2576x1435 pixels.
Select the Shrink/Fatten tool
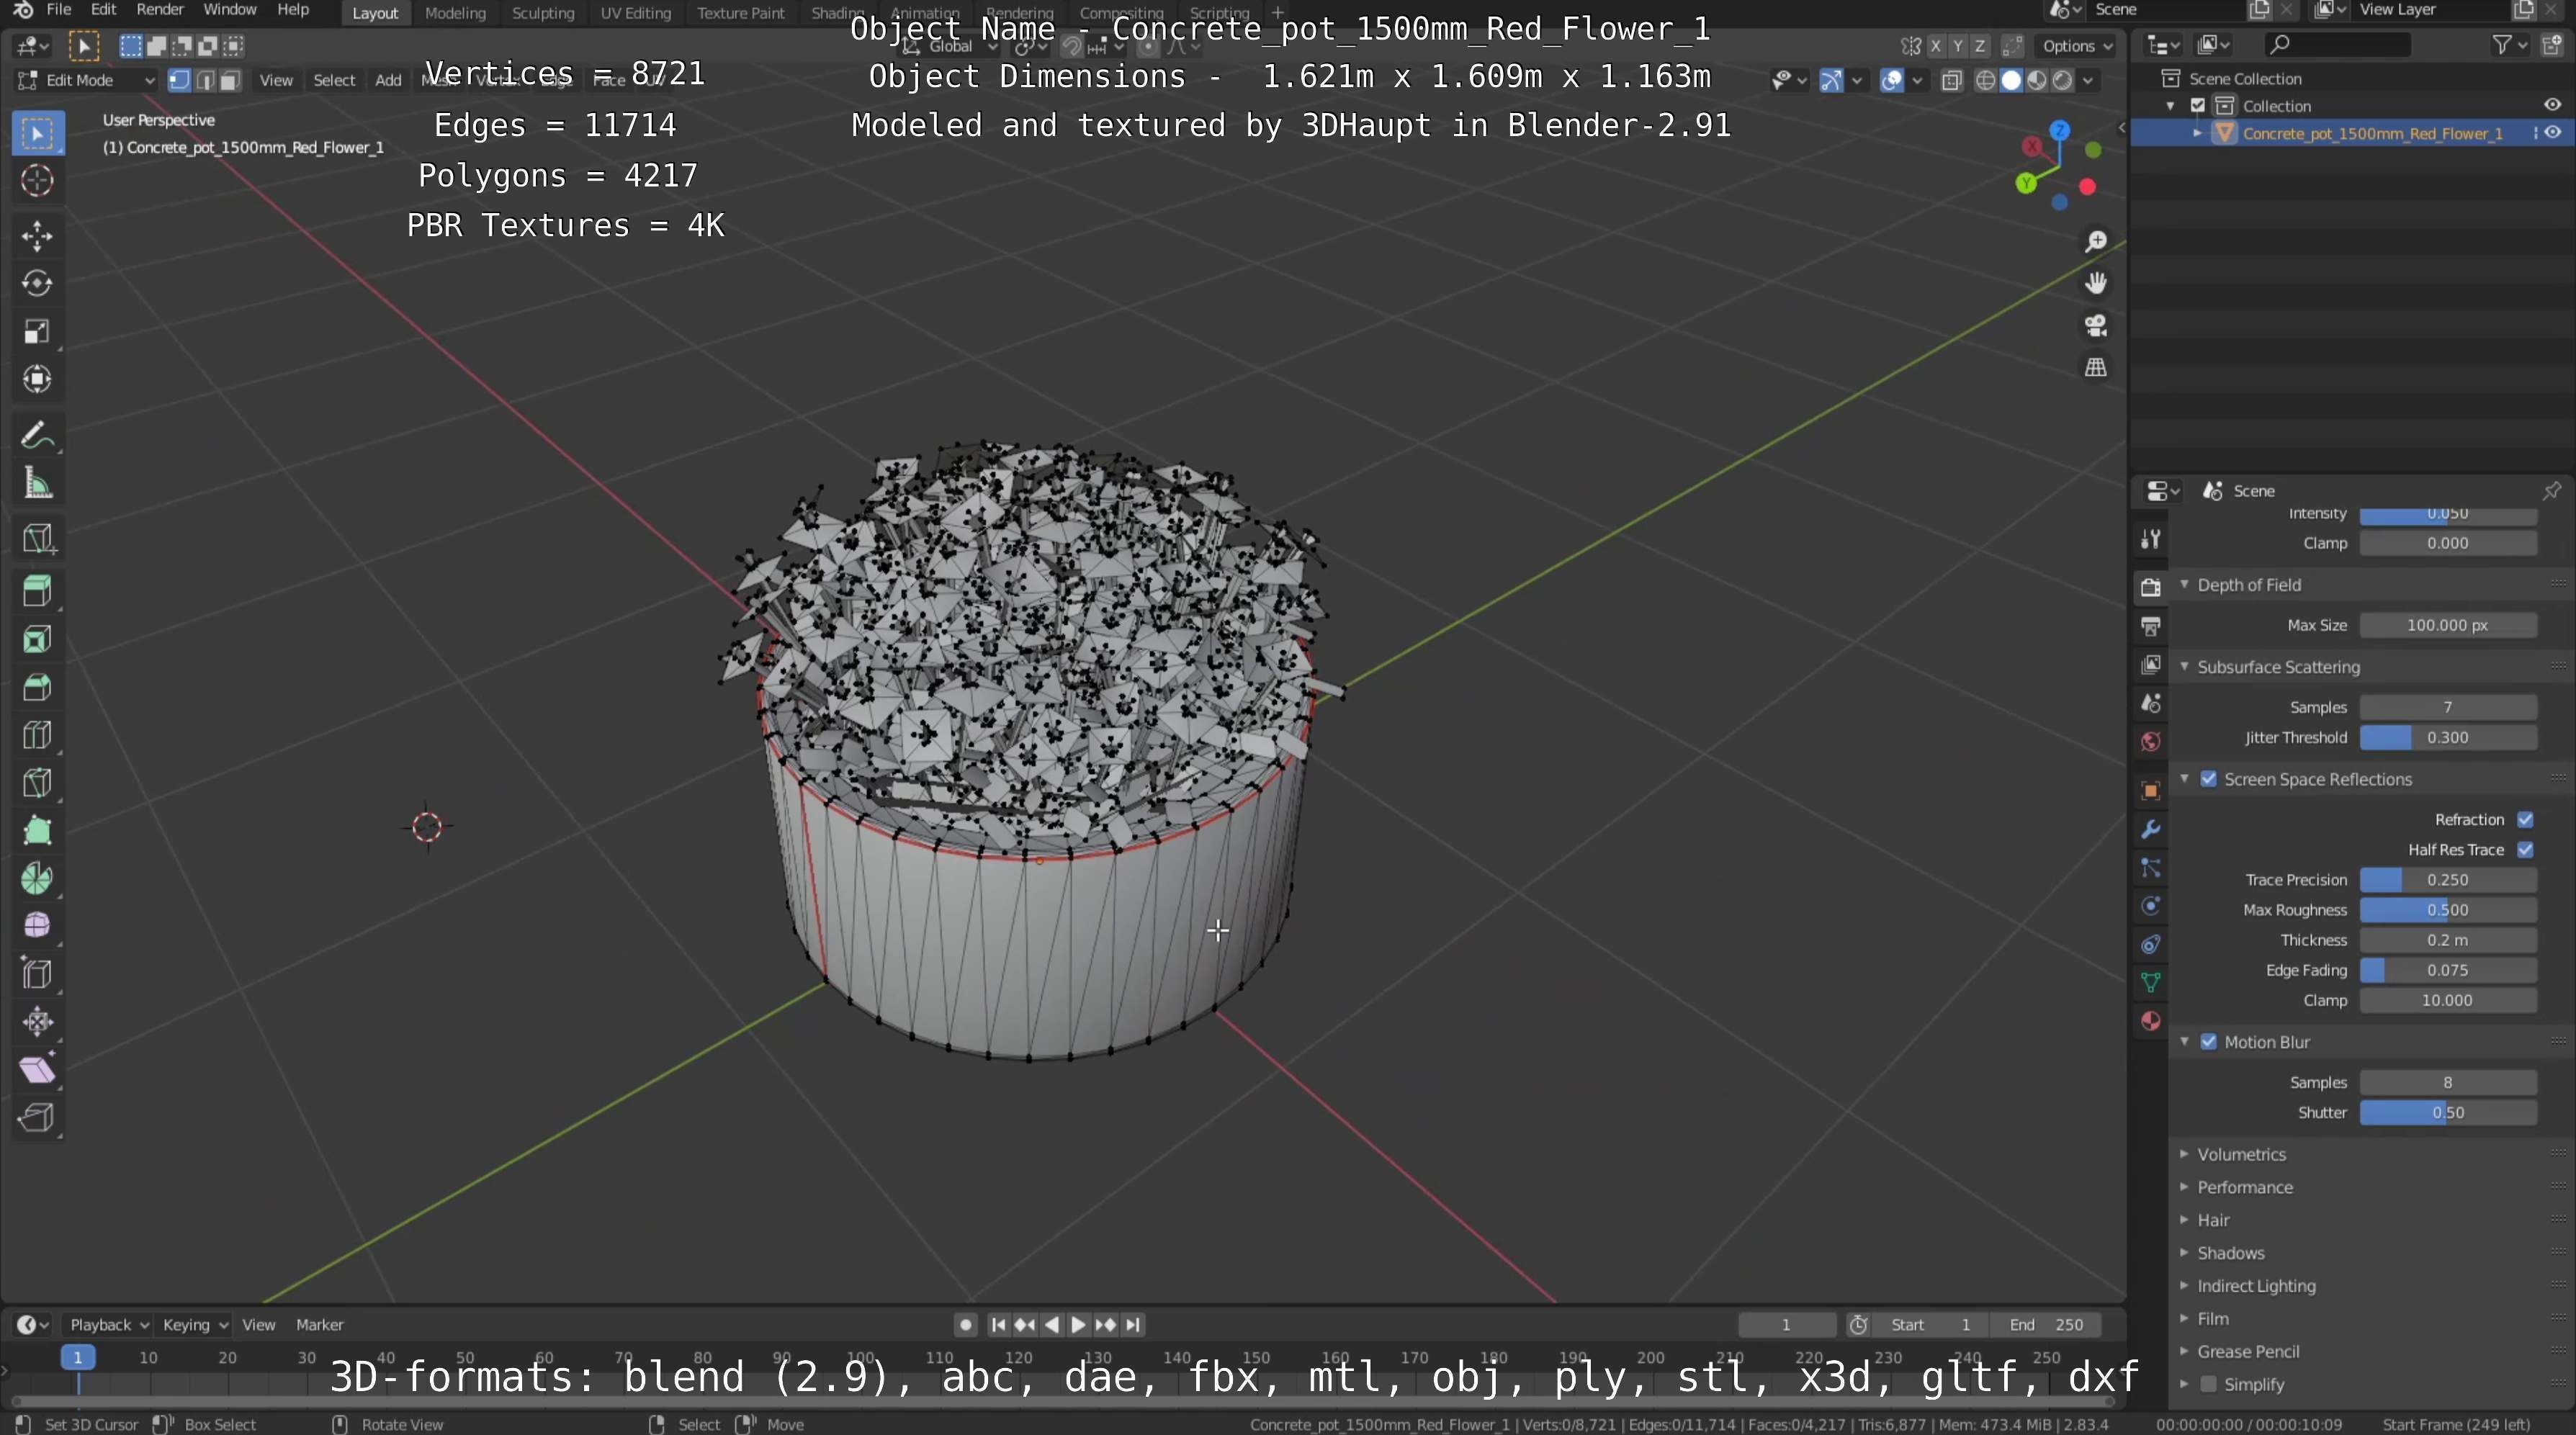point(37,1022)
